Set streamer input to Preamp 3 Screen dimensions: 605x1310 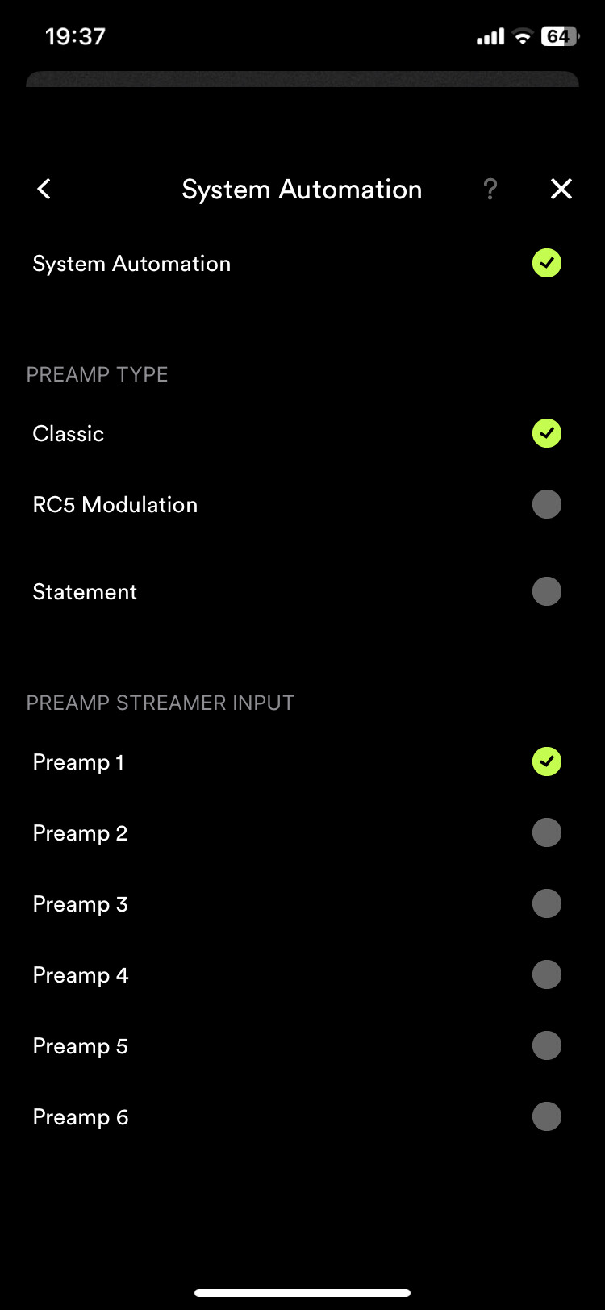pyautogui.click(x=546, y=903)
